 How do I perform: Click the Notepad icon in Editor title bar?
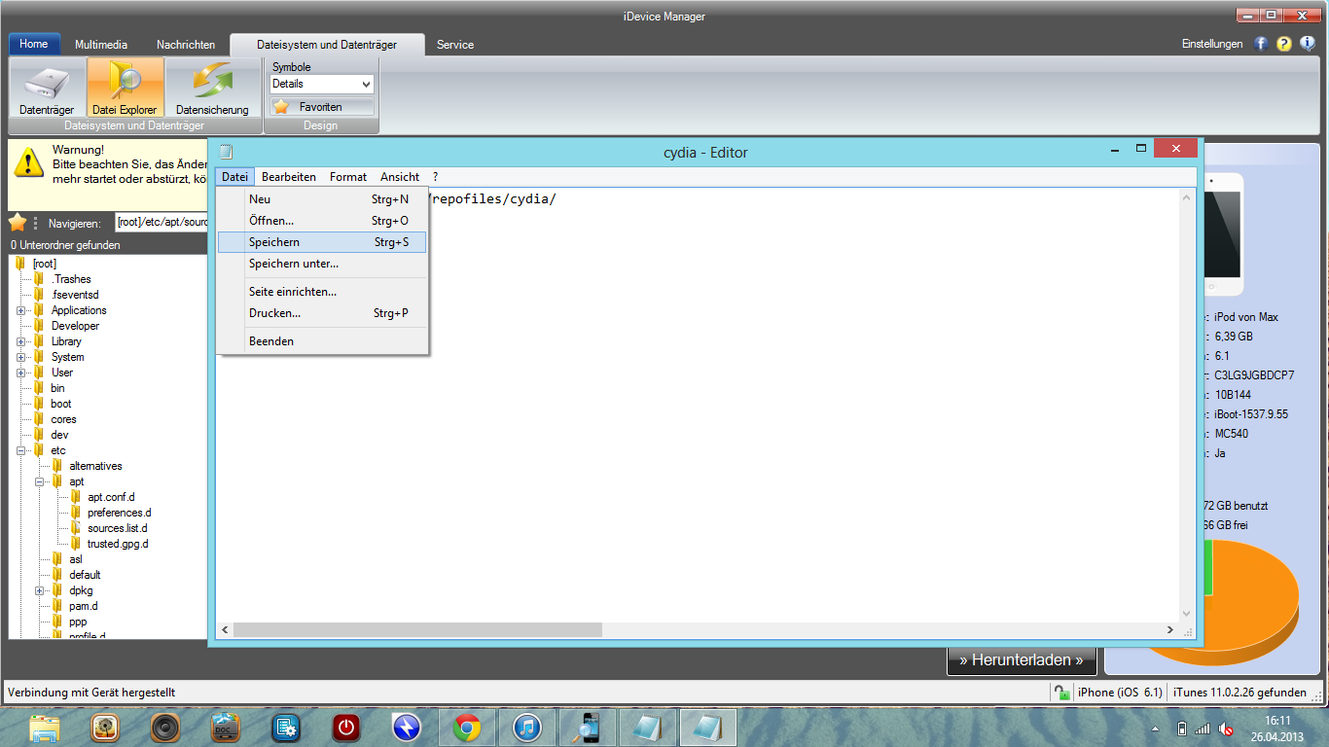[226, 152]
